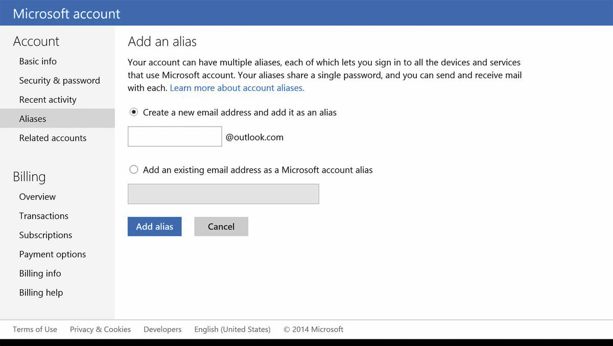Click the Account section heading

[36, 41]
